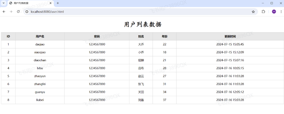Click the name cell 吕布
The height and width of the screenshot is (114, 284).
click(x=141, y=68)
